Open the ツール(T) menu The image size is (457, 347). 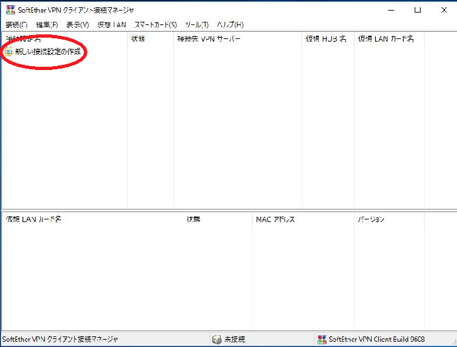(x=196, y=24)
